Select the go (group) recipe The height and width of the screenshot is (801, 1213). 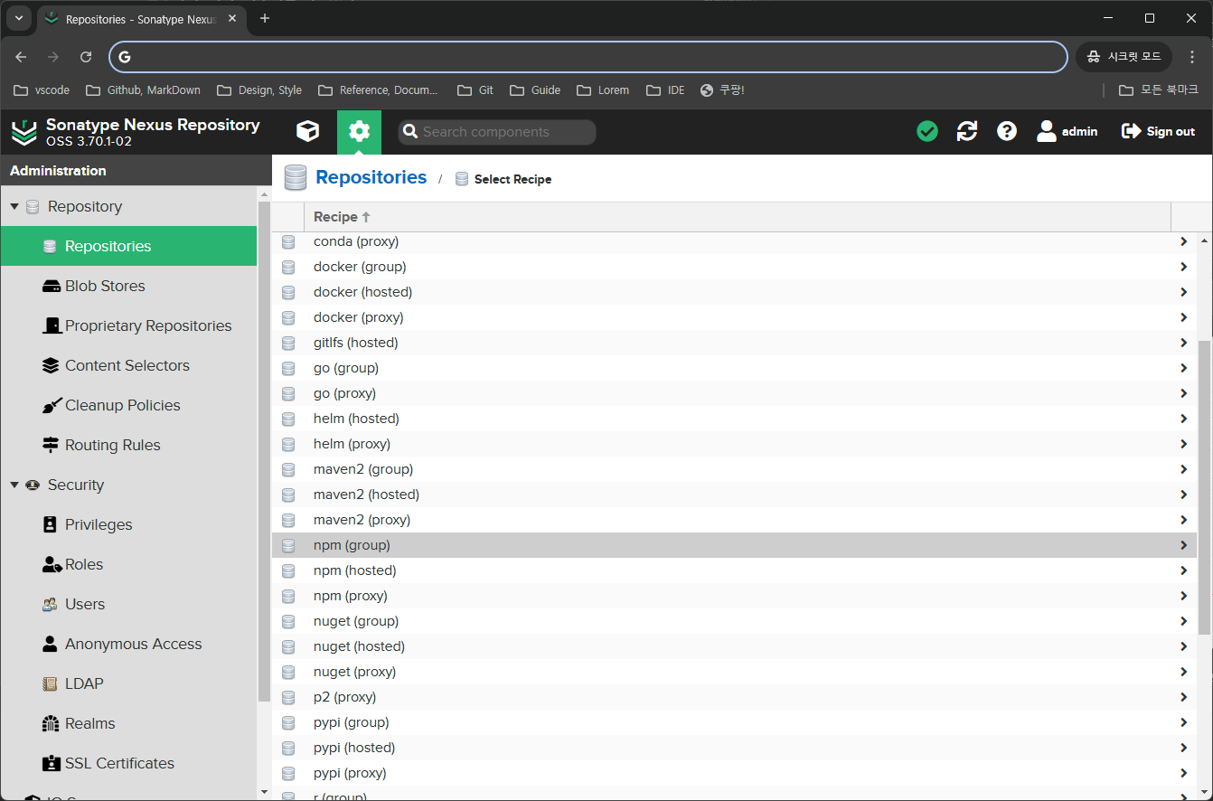tap(734, 368)
